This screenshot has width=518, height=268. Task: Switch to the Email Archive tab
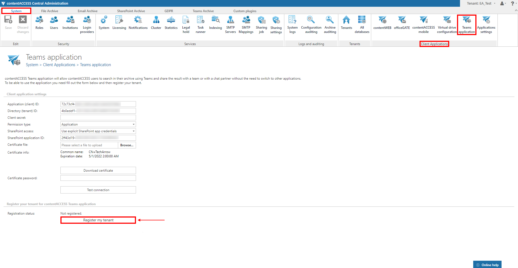point(87,11)
